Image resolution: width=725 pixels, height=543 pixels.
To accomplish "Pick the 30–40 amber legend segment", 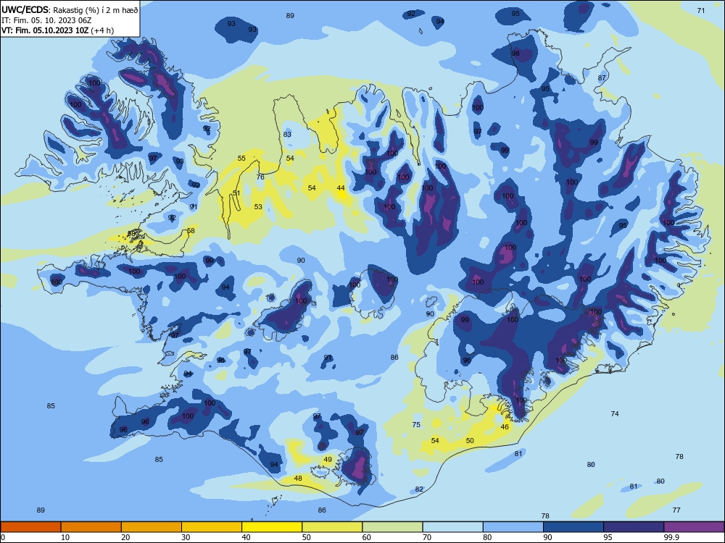I will click(x=212, y=527).
